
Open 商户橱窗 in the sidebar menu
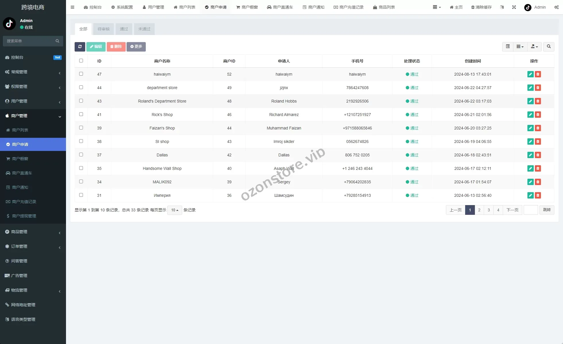pyautogui.click(x=20, y=159)
